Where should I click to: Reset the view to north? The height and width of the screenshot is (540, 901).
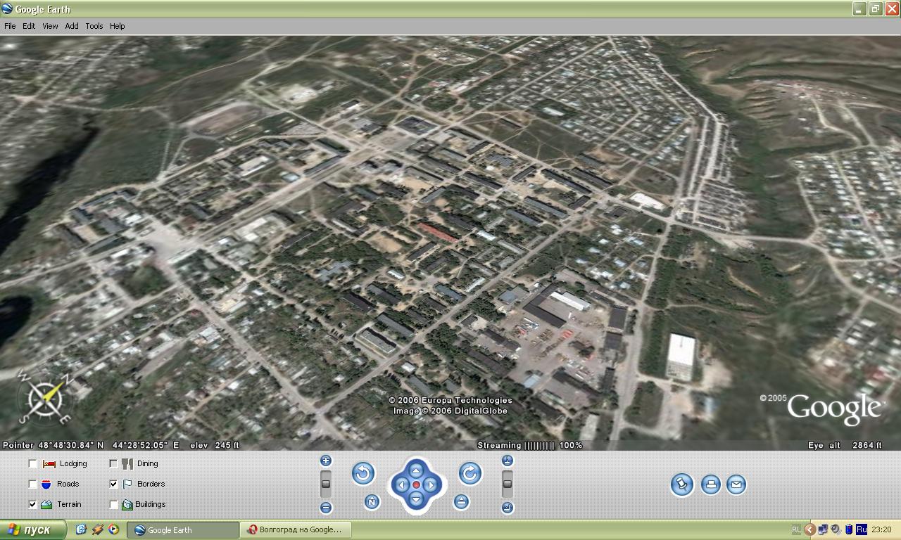(372, 501)
